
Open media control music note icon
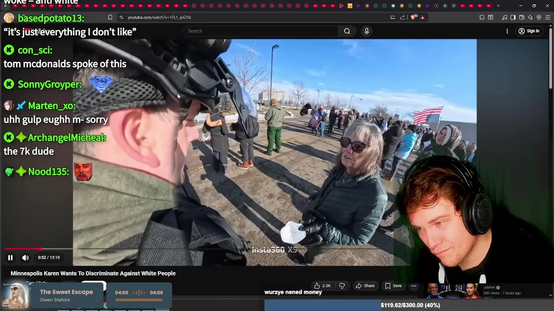505,17
